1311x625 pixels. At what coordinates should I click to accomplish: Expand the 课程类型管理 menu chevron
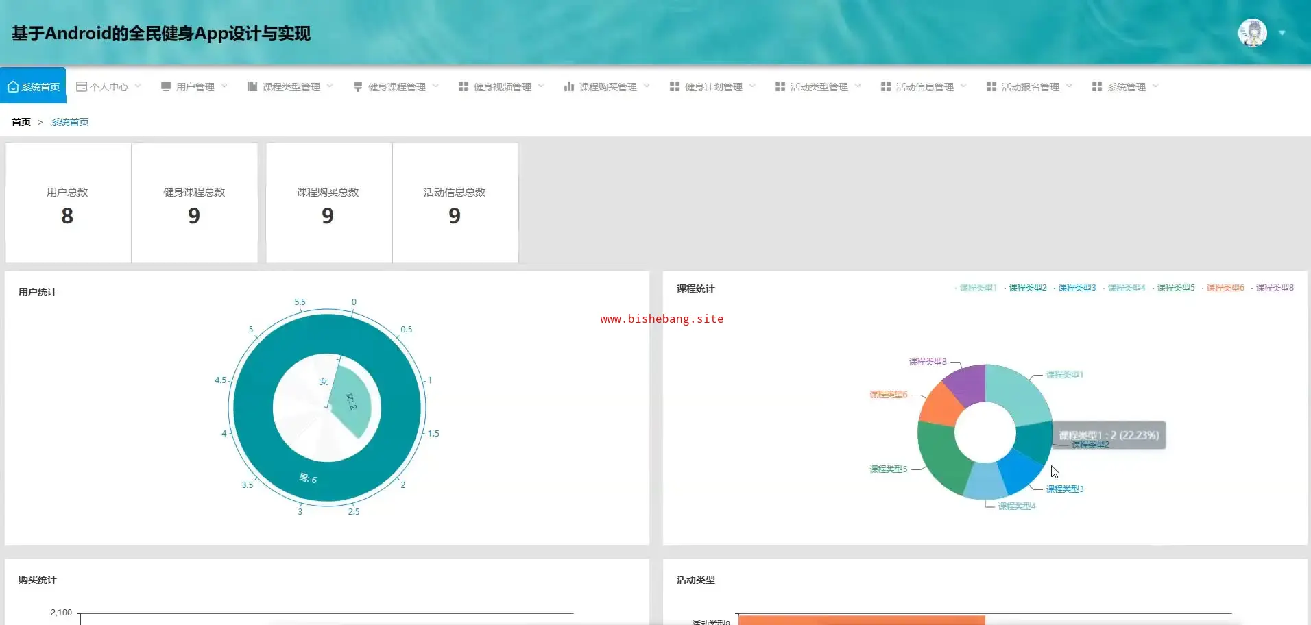[330, 86]
